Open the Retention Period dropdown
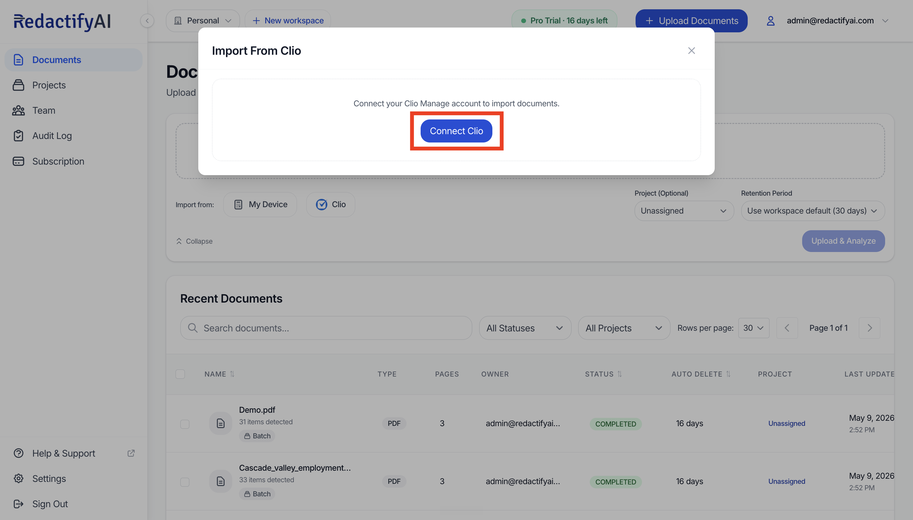The image size is (913, 520). pyautogui.click(x=813, y=211)
